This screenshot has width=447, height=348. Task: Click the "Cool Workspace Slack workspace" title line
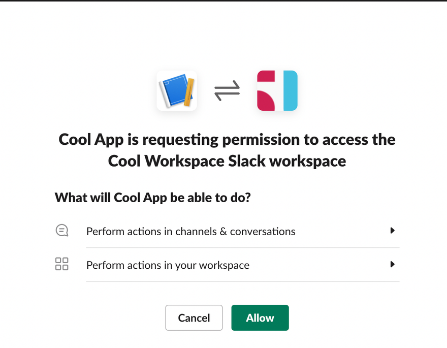(x=227, y=161)
